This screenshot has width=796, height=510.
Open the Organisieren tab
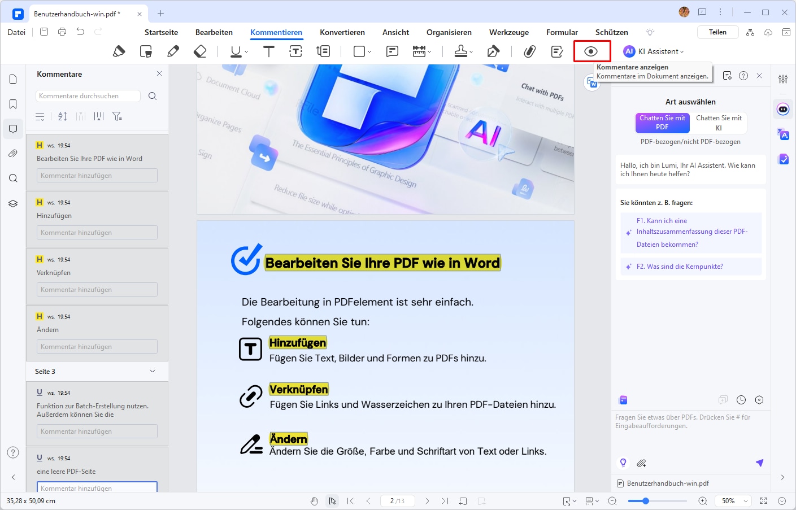pyautogui.click(x=449, y=32)
